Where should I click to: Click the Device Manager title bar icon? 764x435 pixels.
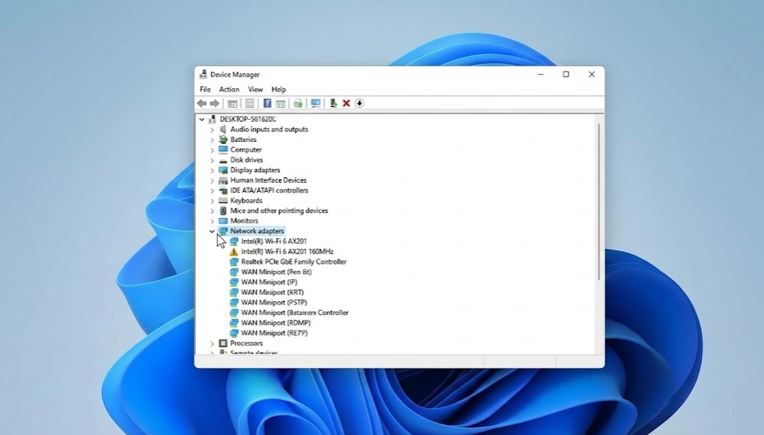[x=203, y=74]
